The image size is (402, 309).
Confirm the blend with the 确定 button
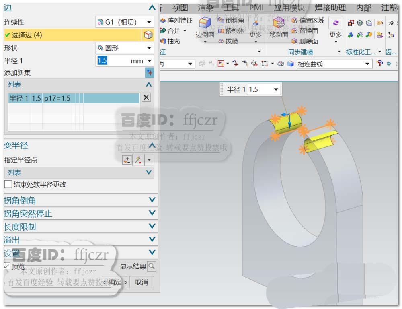point(114,282)
